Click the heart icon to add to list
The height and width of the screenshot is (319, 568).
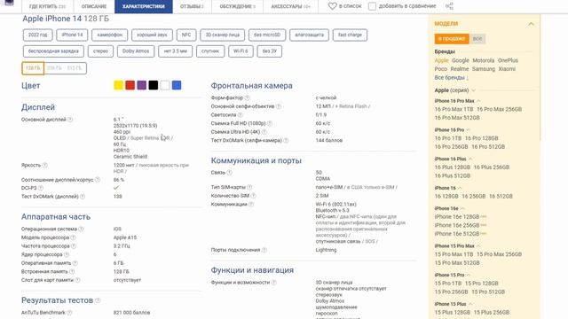[x=332, y=6]
